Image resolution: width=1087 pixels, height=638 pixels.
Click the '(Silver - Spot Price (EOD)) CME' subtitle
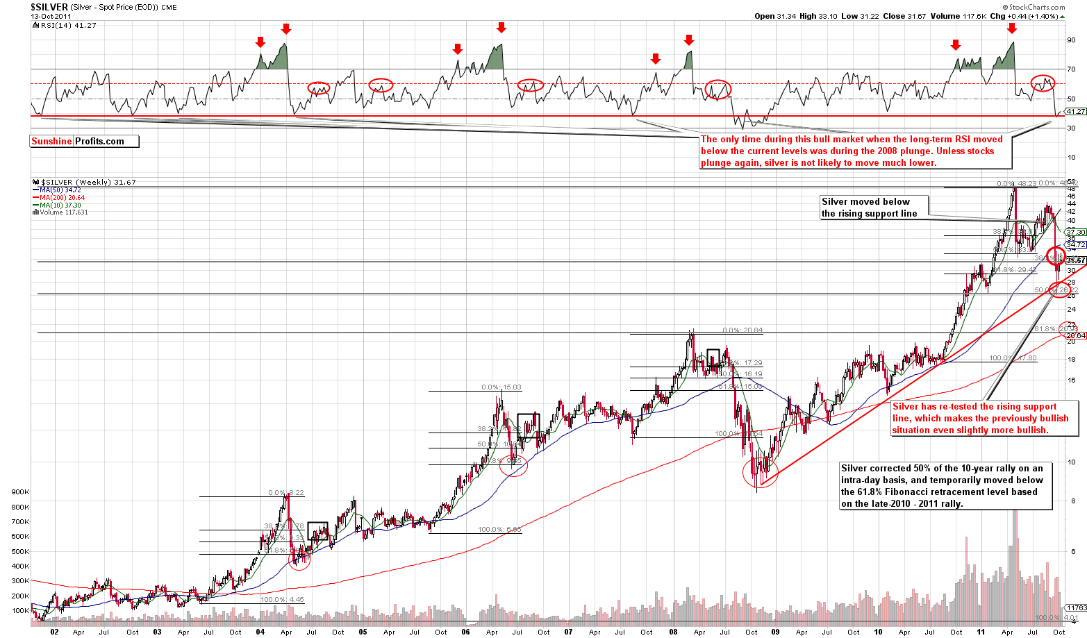(123, 7)
